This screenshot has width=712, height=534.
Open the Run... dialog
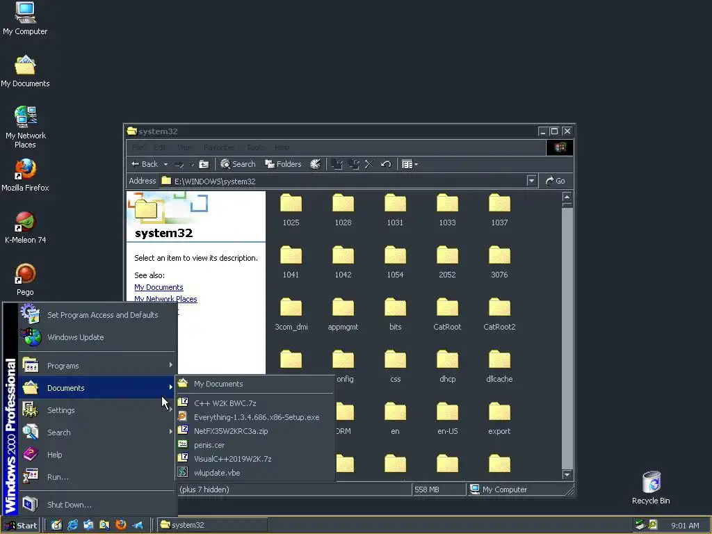(x=97, y=477)
